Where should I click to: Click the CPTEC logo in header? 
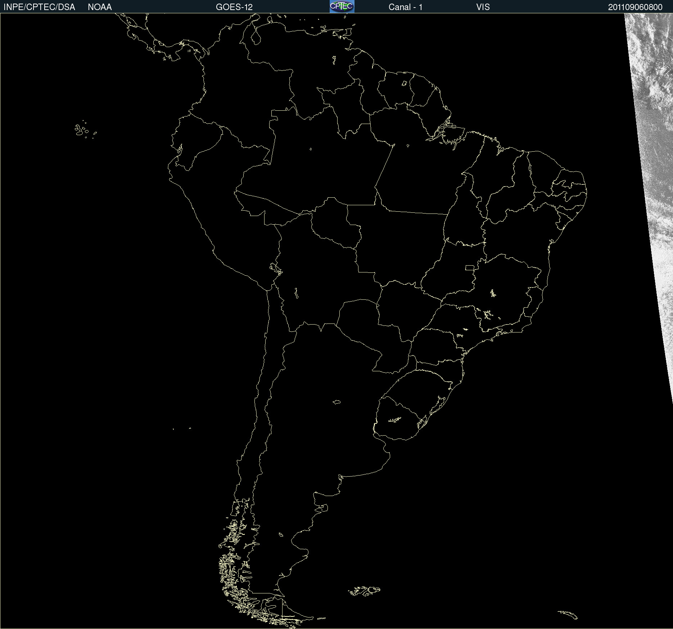point(342,6)
